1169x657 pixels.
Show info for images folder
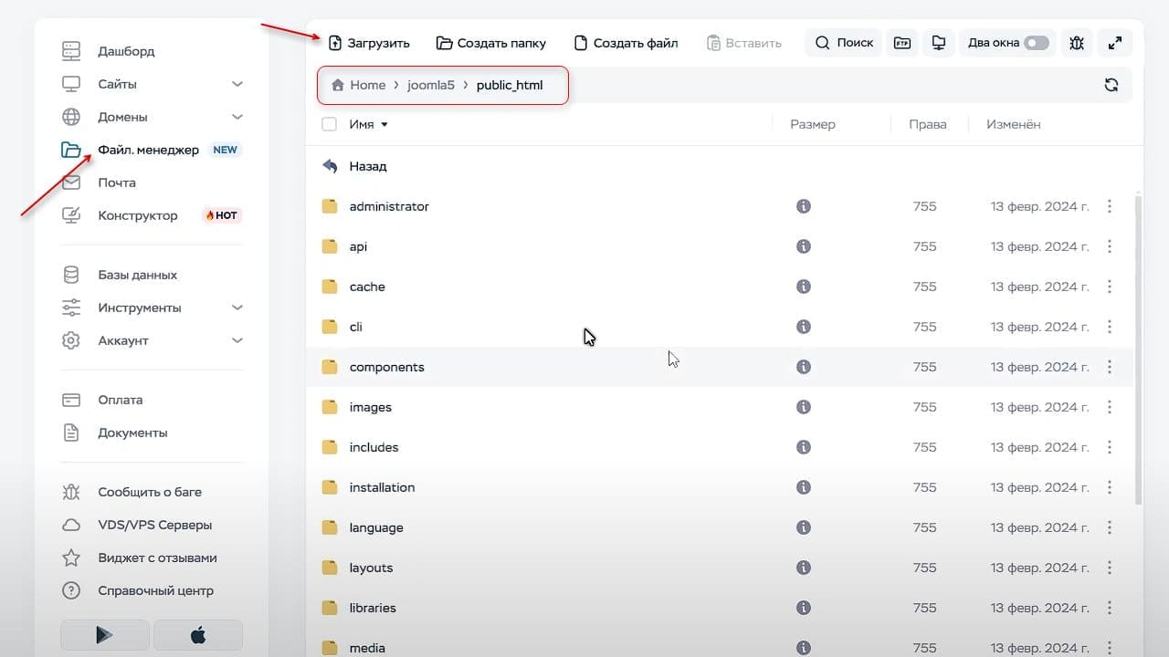804,407
